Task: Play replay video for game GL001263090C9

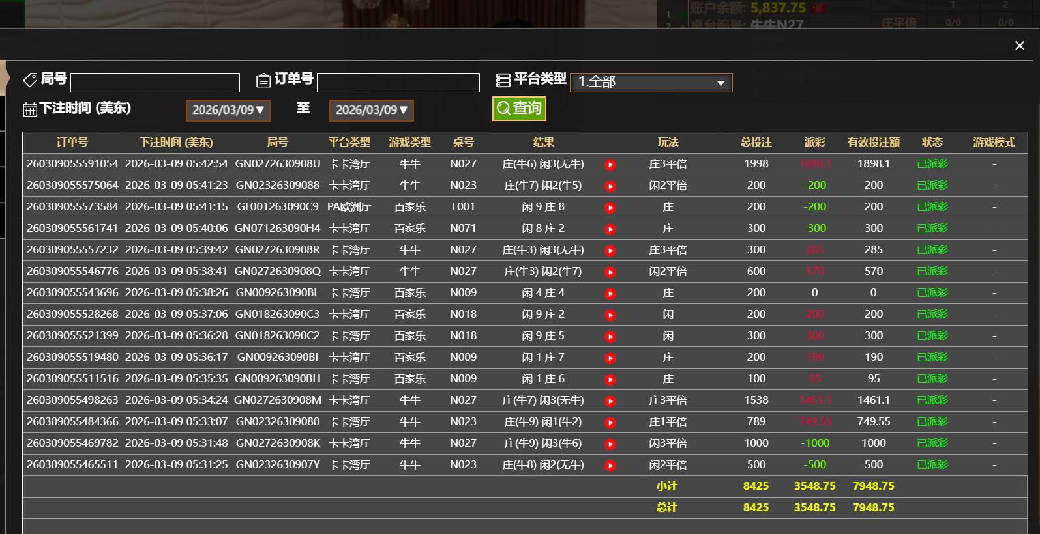Action: 610,208
